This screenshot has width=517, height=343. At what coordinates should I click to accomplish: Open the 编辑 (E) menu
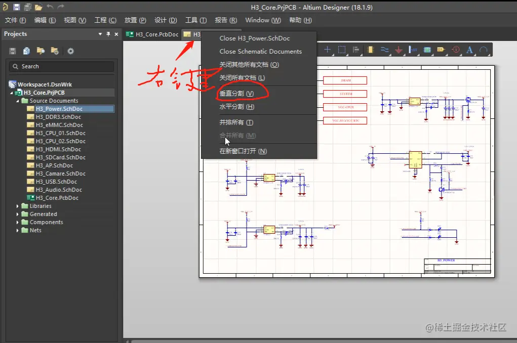click(45, 20)
